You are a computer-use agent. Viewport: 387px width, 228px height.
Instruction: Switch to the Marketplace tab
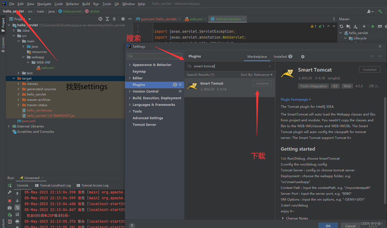point(257,57)
